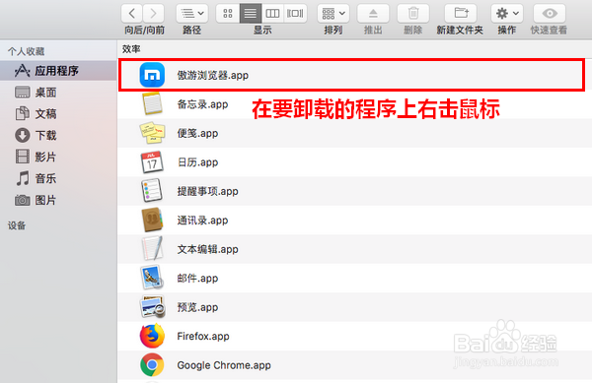This screenshot has height=383, width=592.
Task: Select the 通讯录 Contacts app icon
Action: pos(152,220)
